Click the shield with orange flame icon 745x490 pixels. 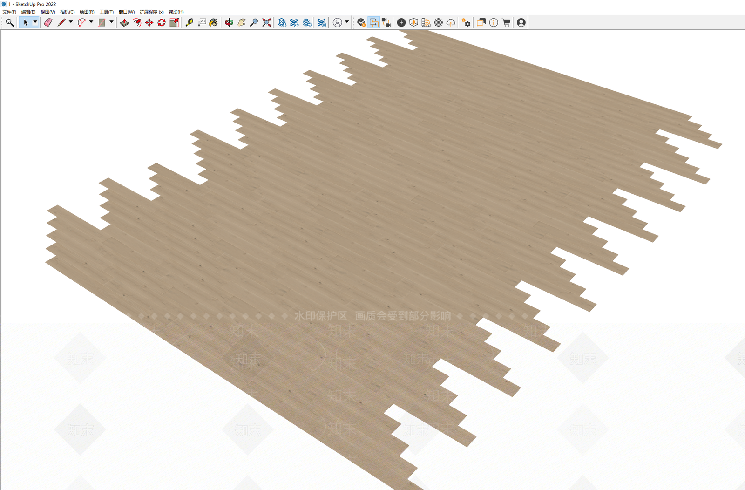[x=413, y=22]
